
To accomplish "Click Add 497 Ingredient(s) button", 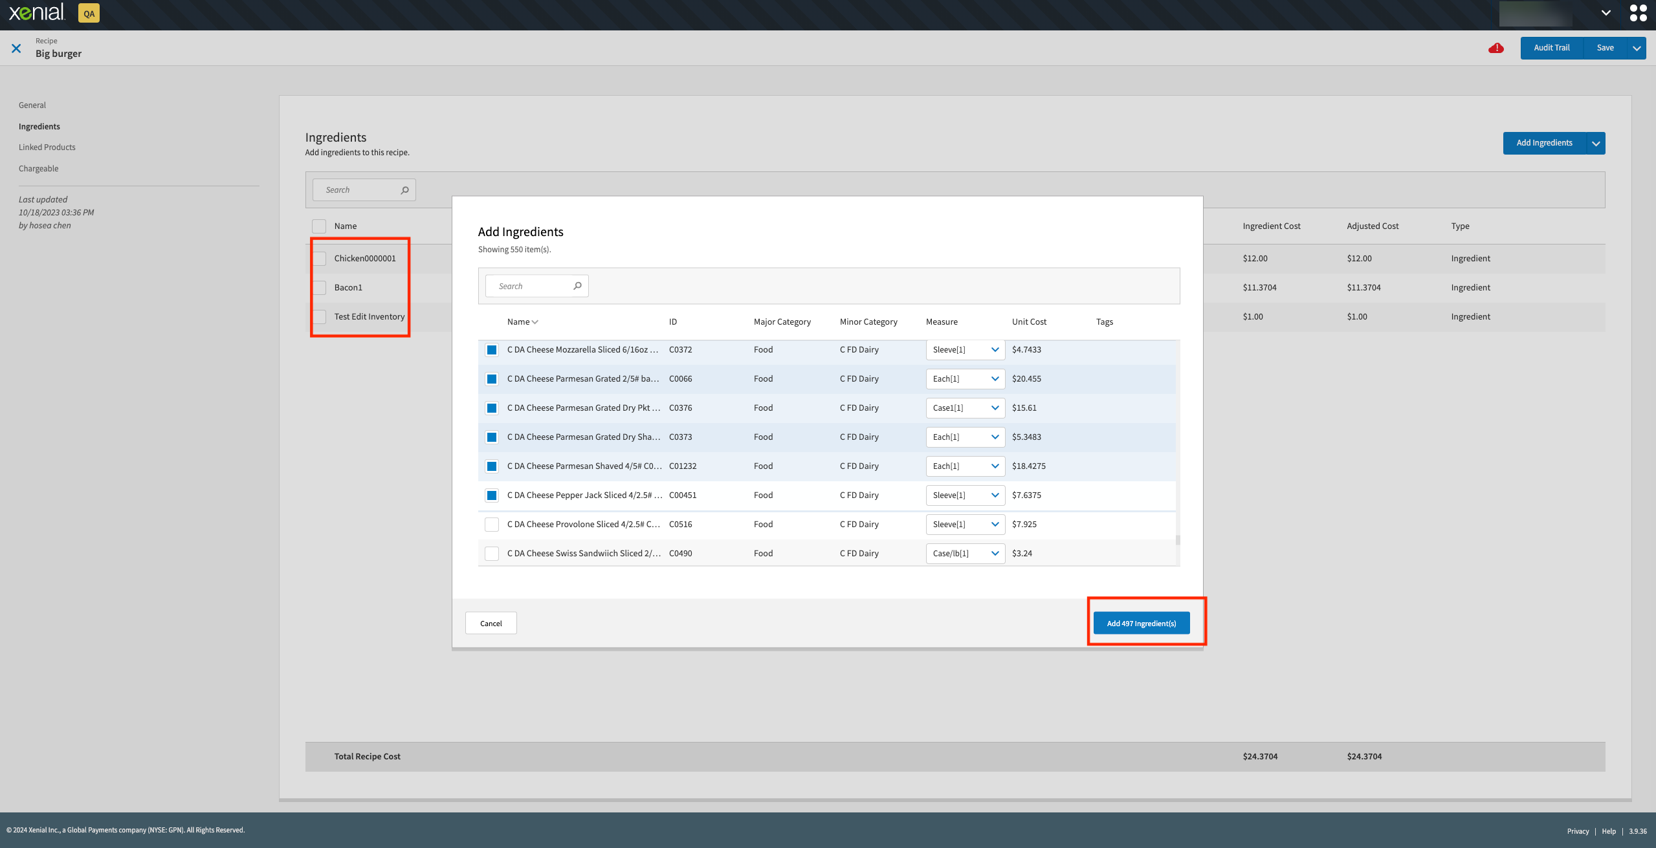I will (1141, 624).
